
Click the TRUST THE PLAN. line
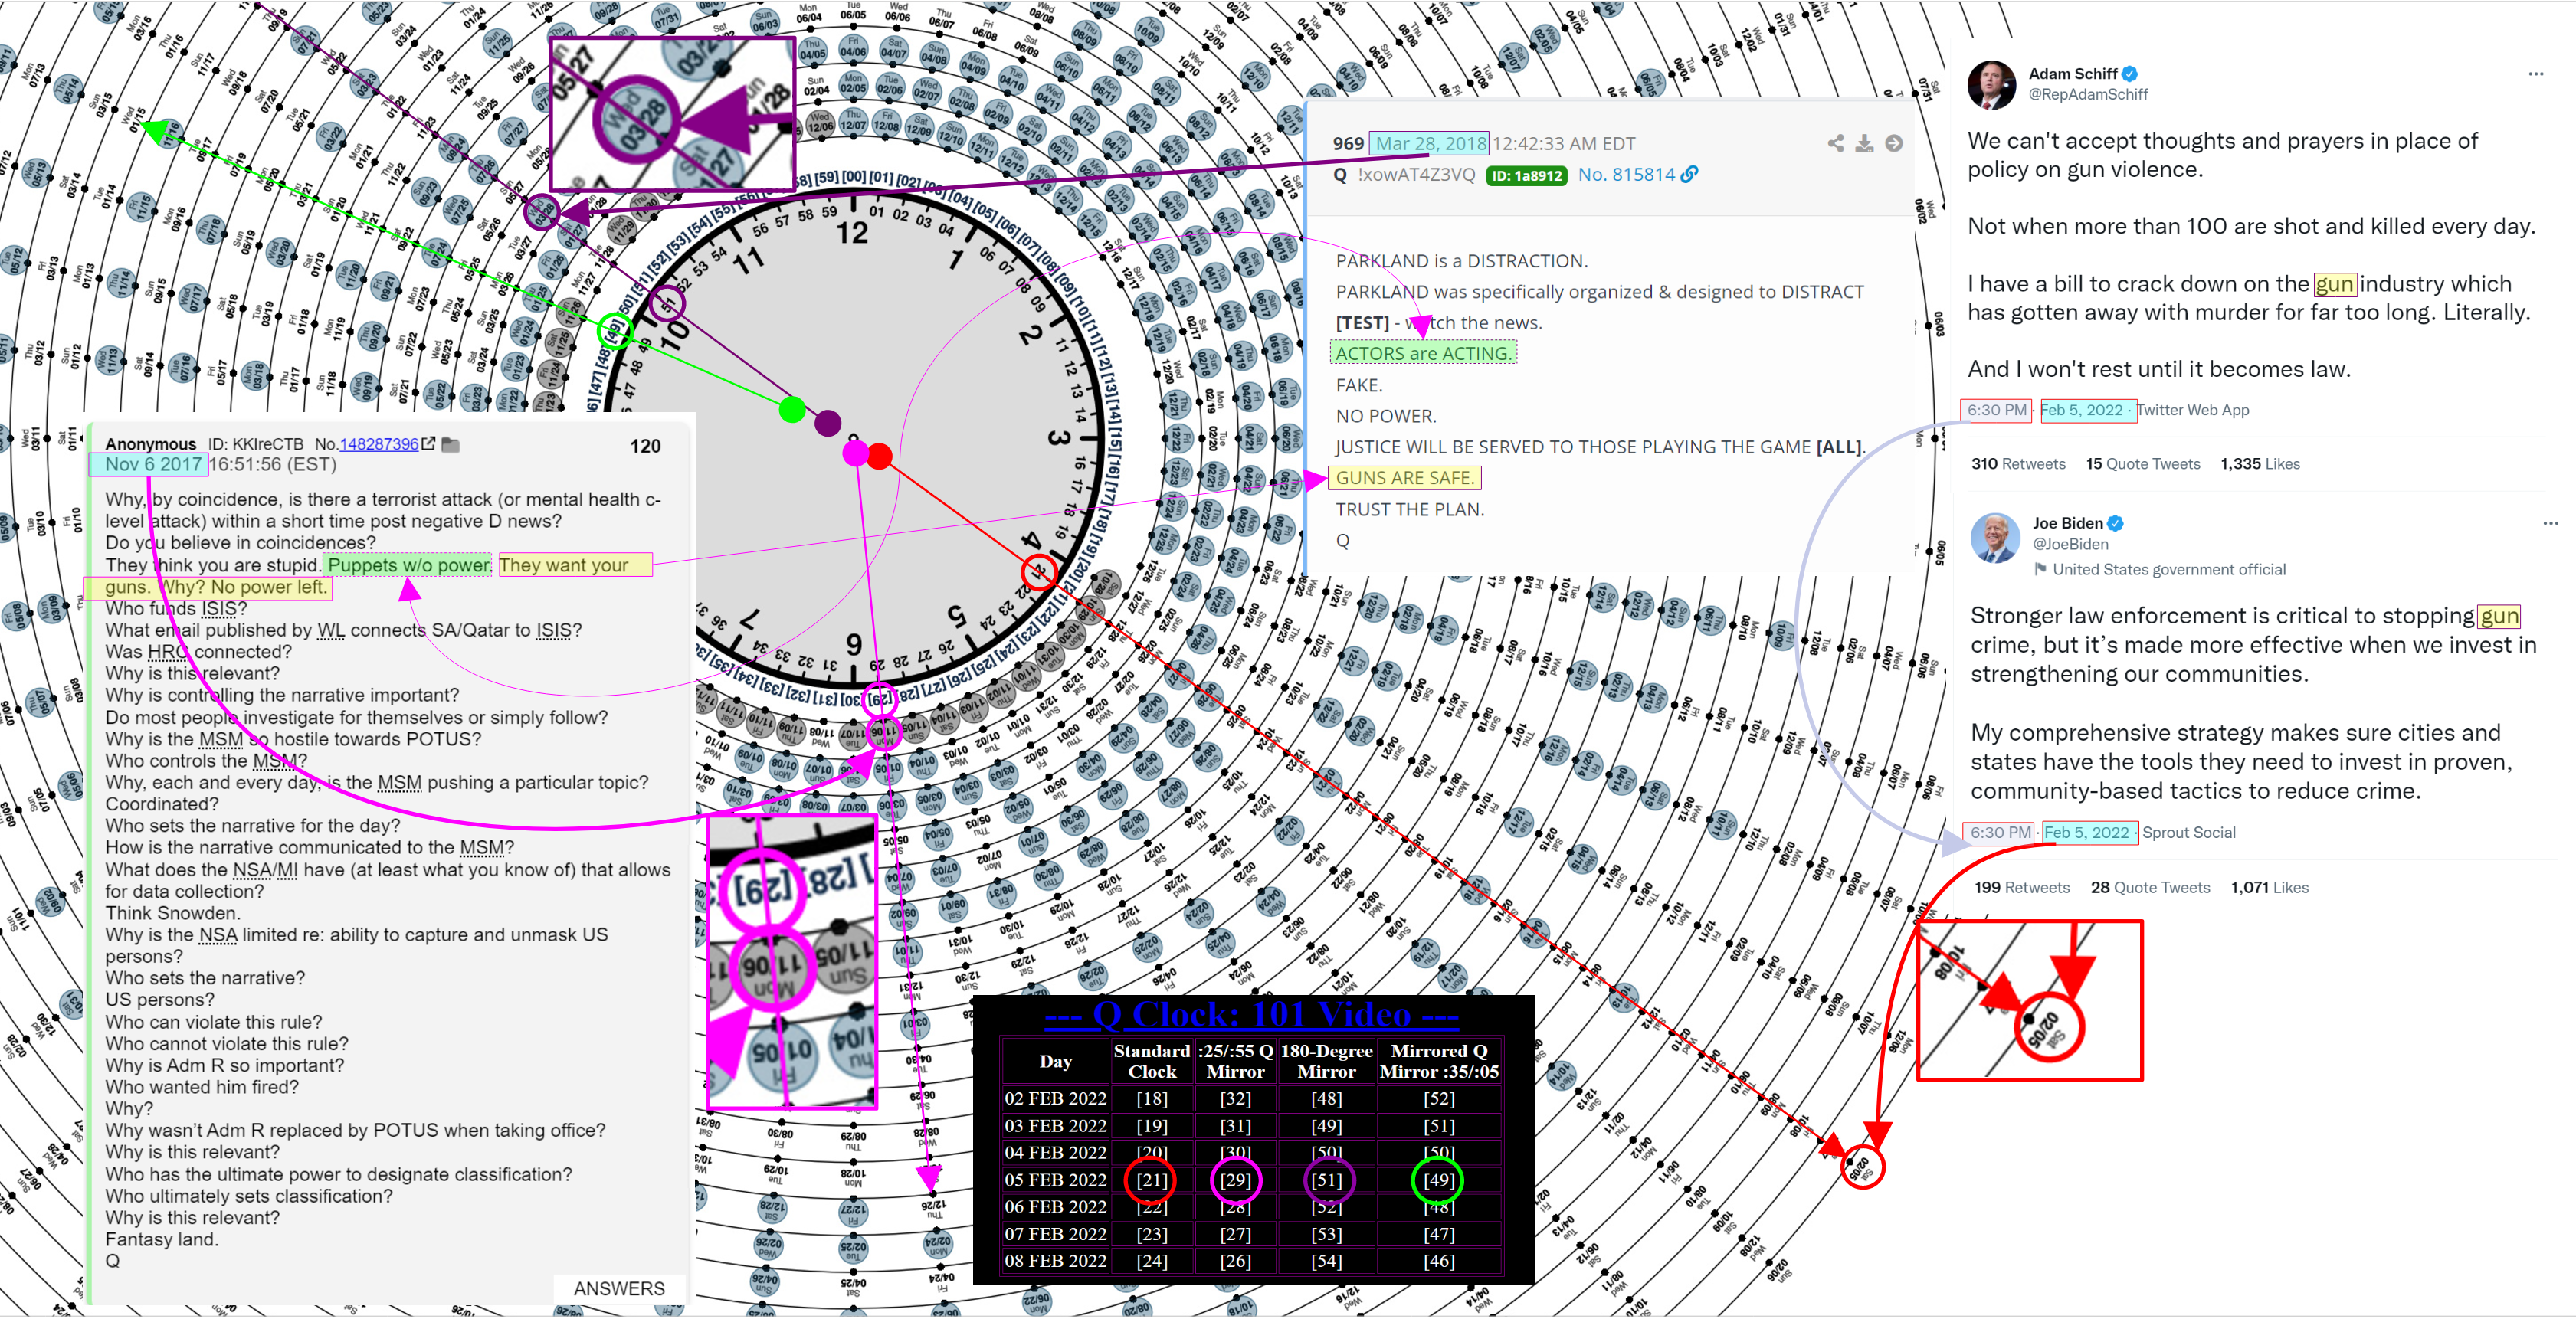(x=1410, y=510)
